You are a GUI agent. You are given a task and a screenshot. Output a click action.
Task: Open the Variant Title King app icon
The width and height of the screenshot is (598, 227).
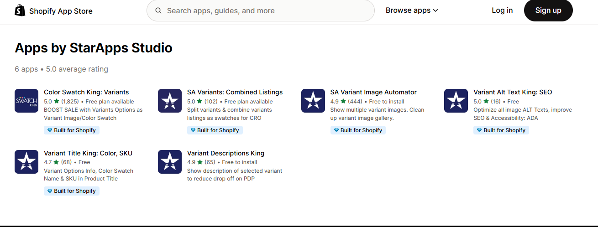click(x=26, y=162)
